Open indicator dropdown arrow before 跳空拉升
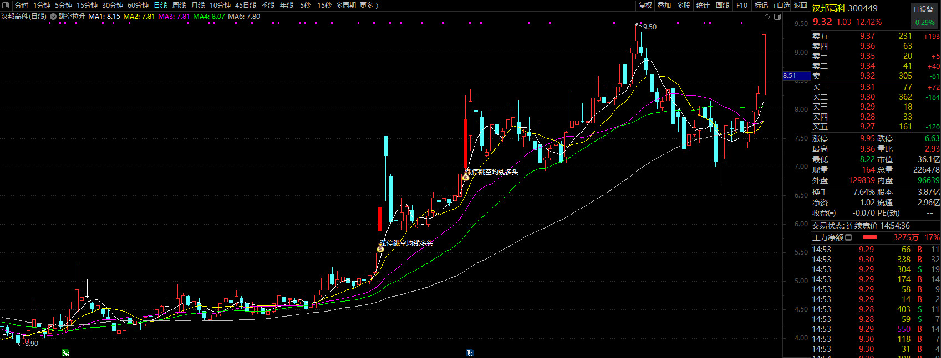The height and width of the screenshot is (358, 941). click(53, 17)
